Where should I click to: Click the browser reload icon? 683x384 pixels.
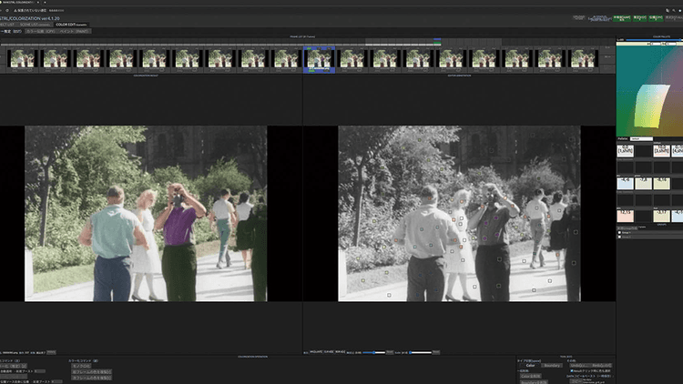click(x=7, y=10)
